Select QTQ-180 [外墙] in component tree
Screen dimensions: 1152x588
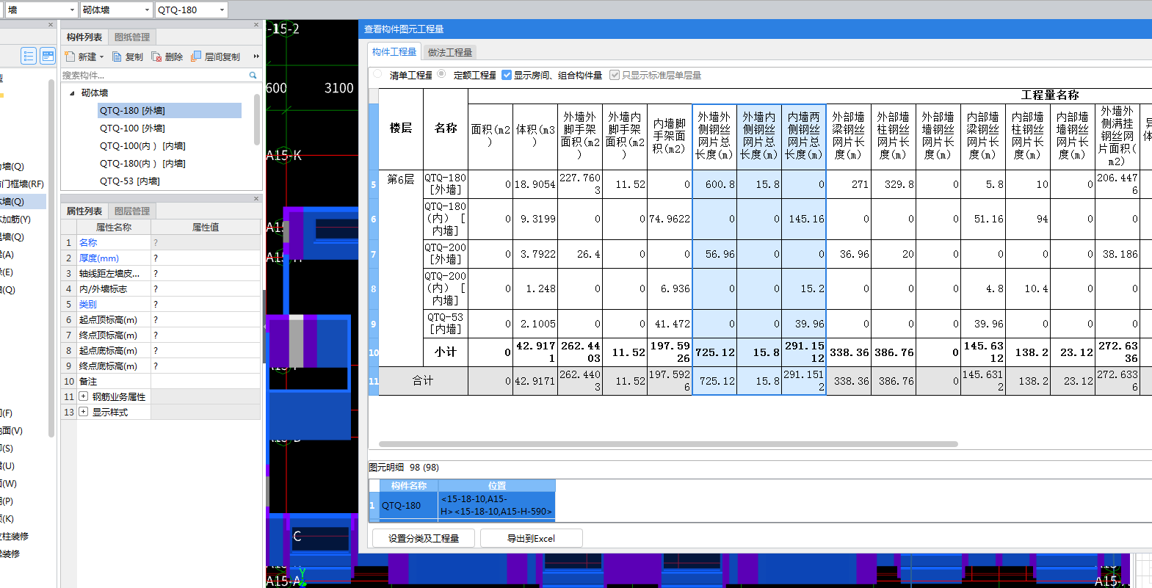170,110
